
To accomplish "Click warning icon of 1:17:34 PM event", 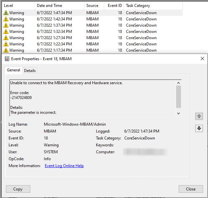I will coord(6,50).
